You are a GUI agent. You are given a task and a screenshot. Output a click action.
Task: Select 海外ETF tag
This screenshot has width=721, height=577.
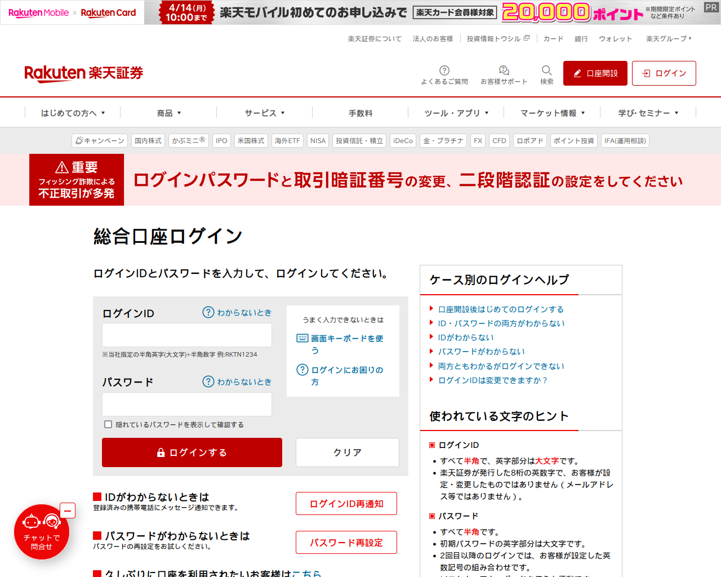click(287, 141)
